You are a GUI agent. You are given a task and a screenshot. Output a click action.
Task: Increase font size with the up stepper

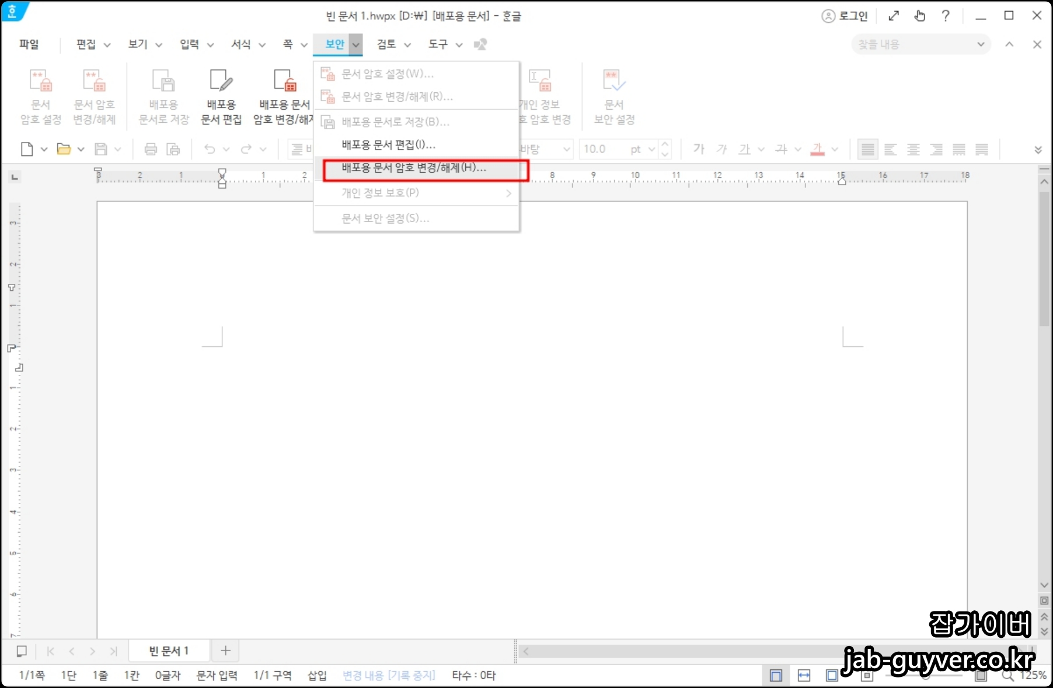(x=665, y=144)
